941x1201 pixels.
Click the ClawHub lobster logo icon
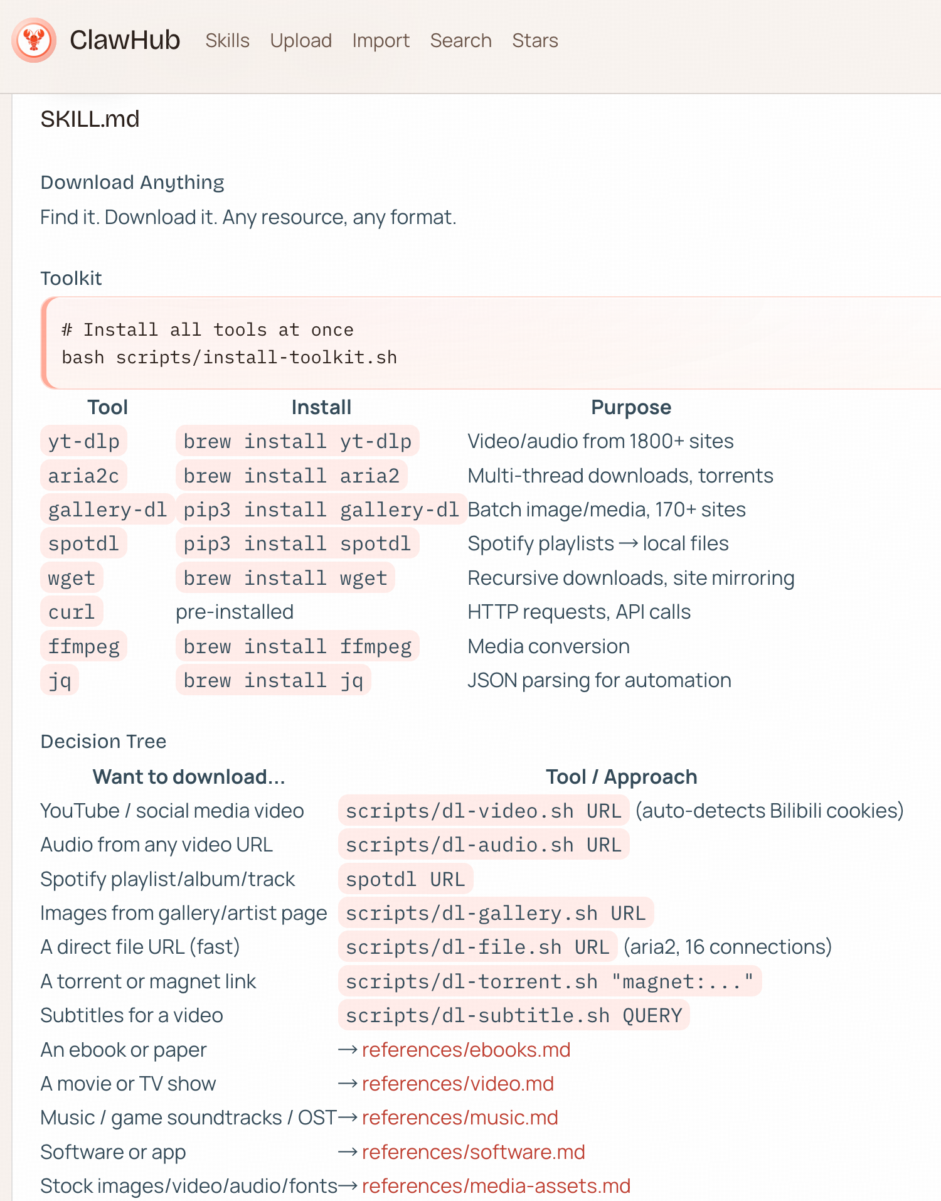34,40
